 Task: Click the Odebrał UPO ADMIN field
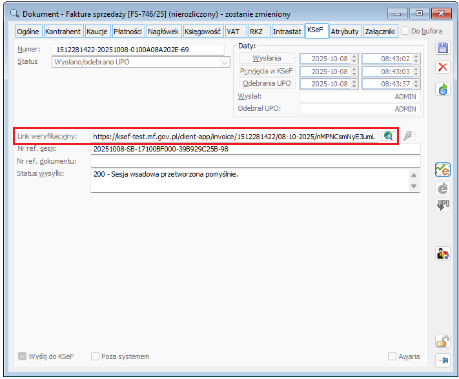(x=360, y=109)
